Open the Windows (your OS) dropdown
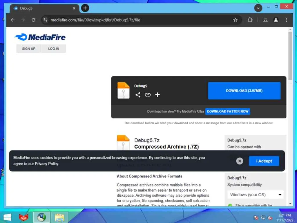 [255, 195]
